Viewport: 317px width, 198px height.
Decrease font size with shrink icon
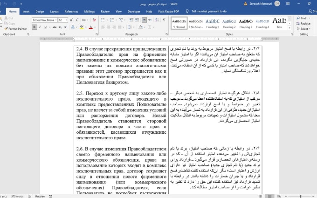pos(77,20)
